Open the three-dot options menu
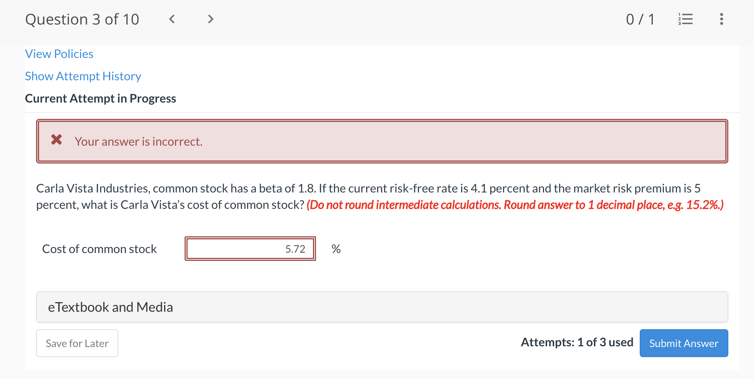754x379 pixels. [x=721, y=19]
